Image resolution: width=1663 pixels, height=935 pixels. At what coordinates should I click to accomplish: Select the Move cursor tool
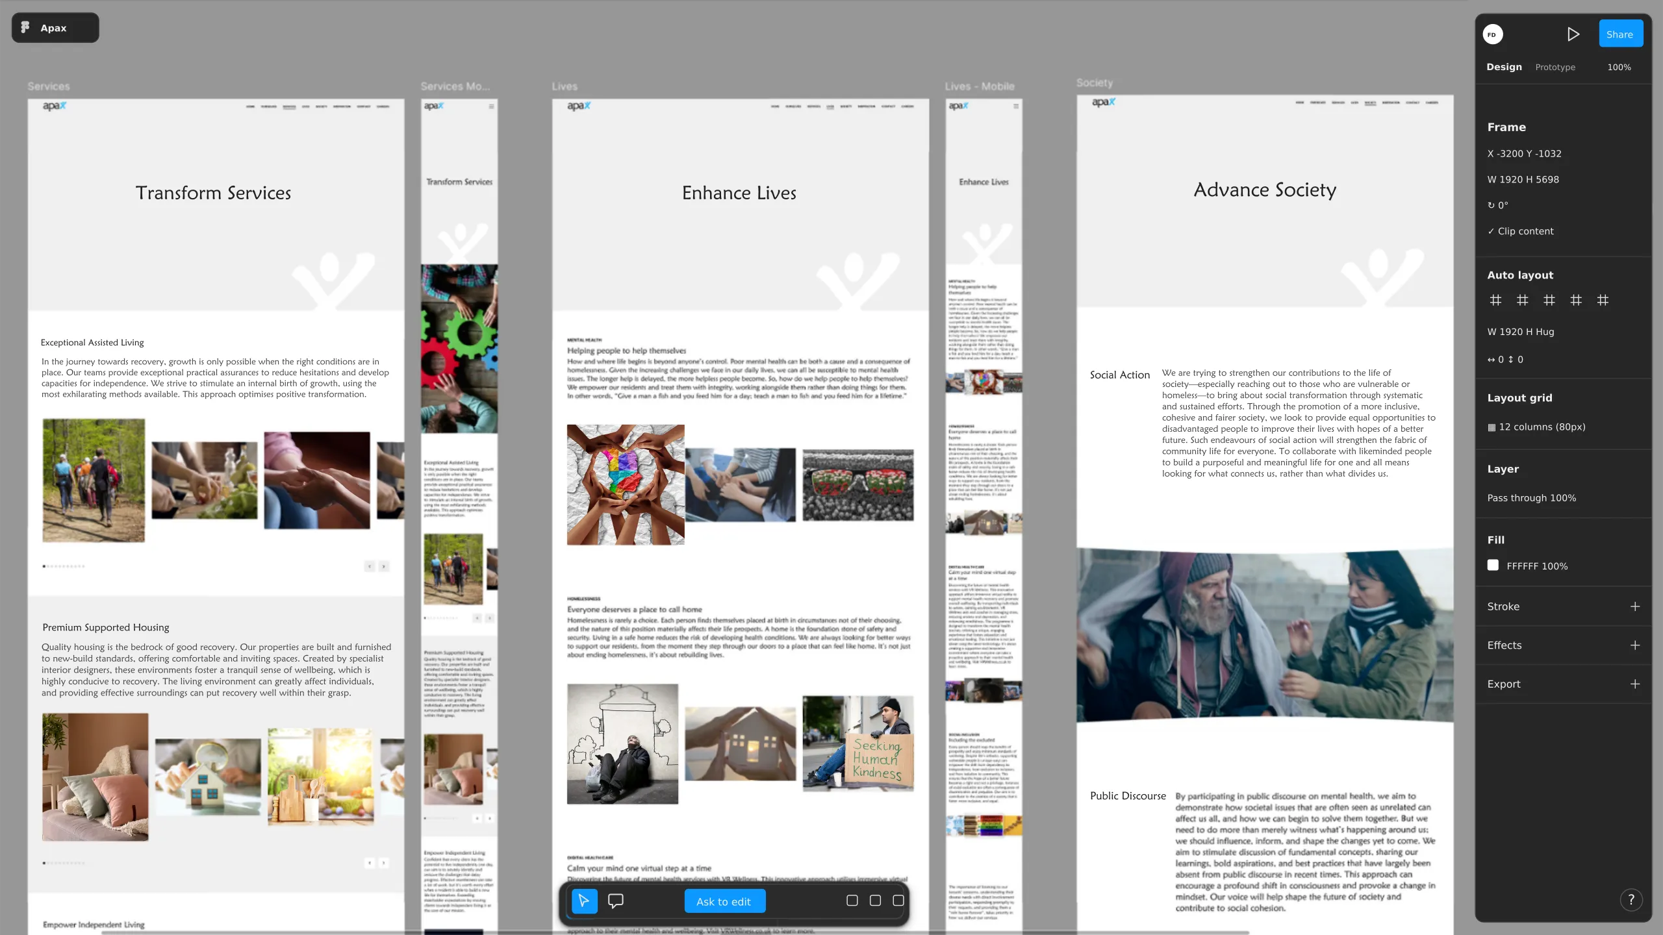584,901
